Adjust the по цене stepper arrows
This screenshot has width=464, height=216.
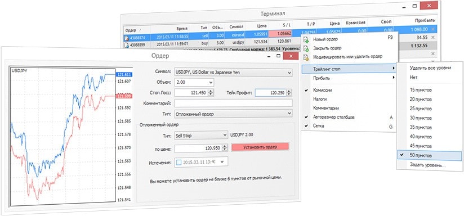[225, 148]
